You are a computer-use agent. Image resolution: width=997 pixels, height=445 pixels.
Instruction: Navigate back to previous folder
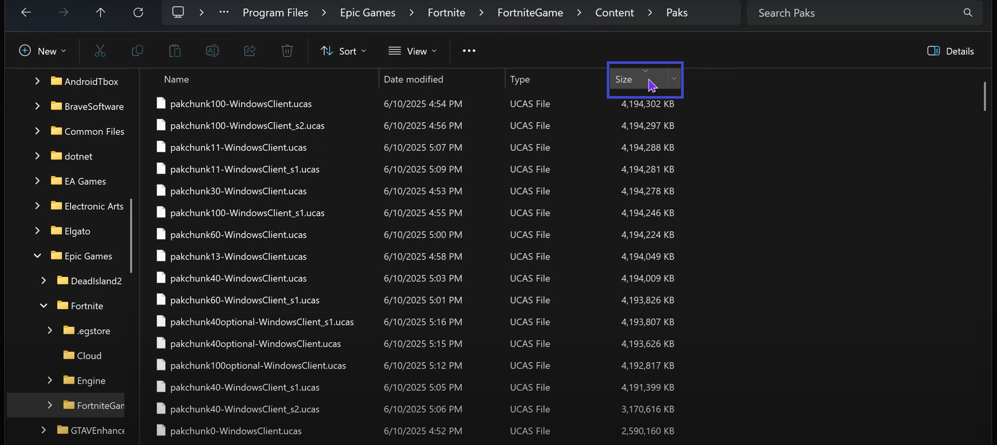(26, 12)
